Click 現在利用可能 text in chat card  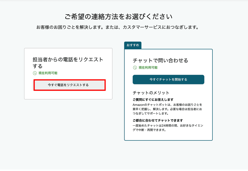click(x=148, y=68)
